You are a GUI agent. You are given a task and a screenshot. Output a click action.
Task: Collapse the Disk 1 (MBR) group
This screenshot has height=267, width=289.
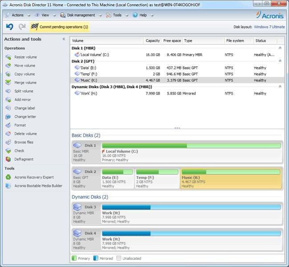click(x=280, y=48)
